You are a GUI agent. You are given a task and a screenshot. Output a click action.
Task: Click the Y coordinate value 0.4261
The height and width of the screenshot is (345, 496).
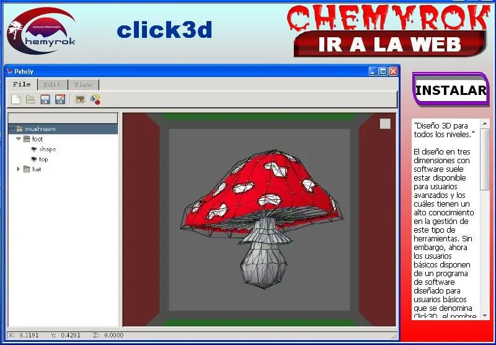tap(71, 335)
